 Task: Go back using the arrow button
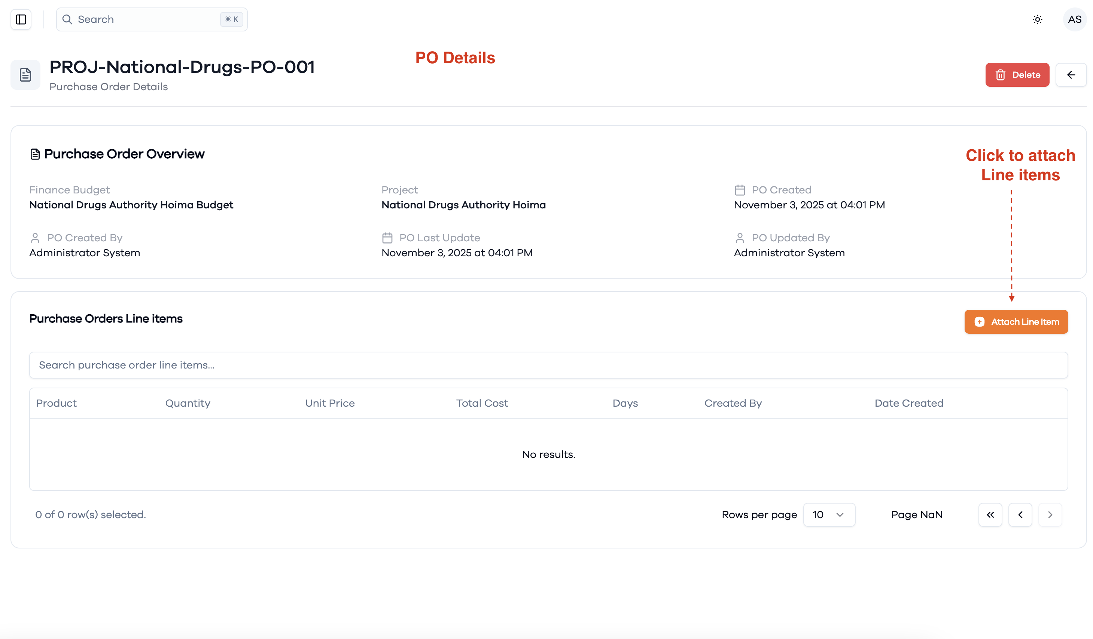point(1071,75)
